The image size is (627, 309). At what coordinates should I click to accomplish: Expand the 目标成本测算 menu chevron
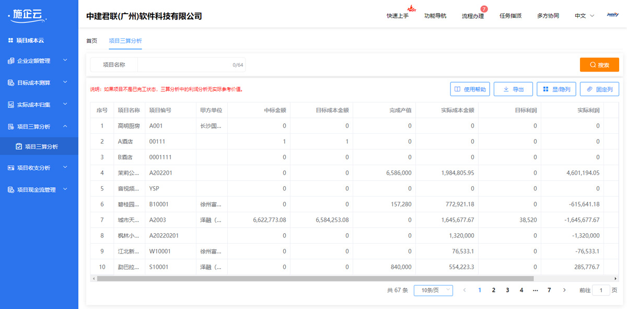65,82
